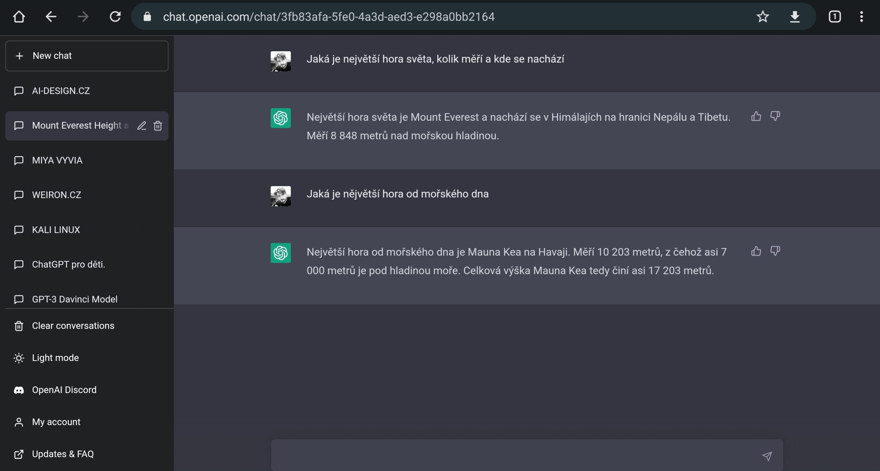Open the browser downloads icon
This screenshot has height=471, width=880.
(x=795, y=17)
